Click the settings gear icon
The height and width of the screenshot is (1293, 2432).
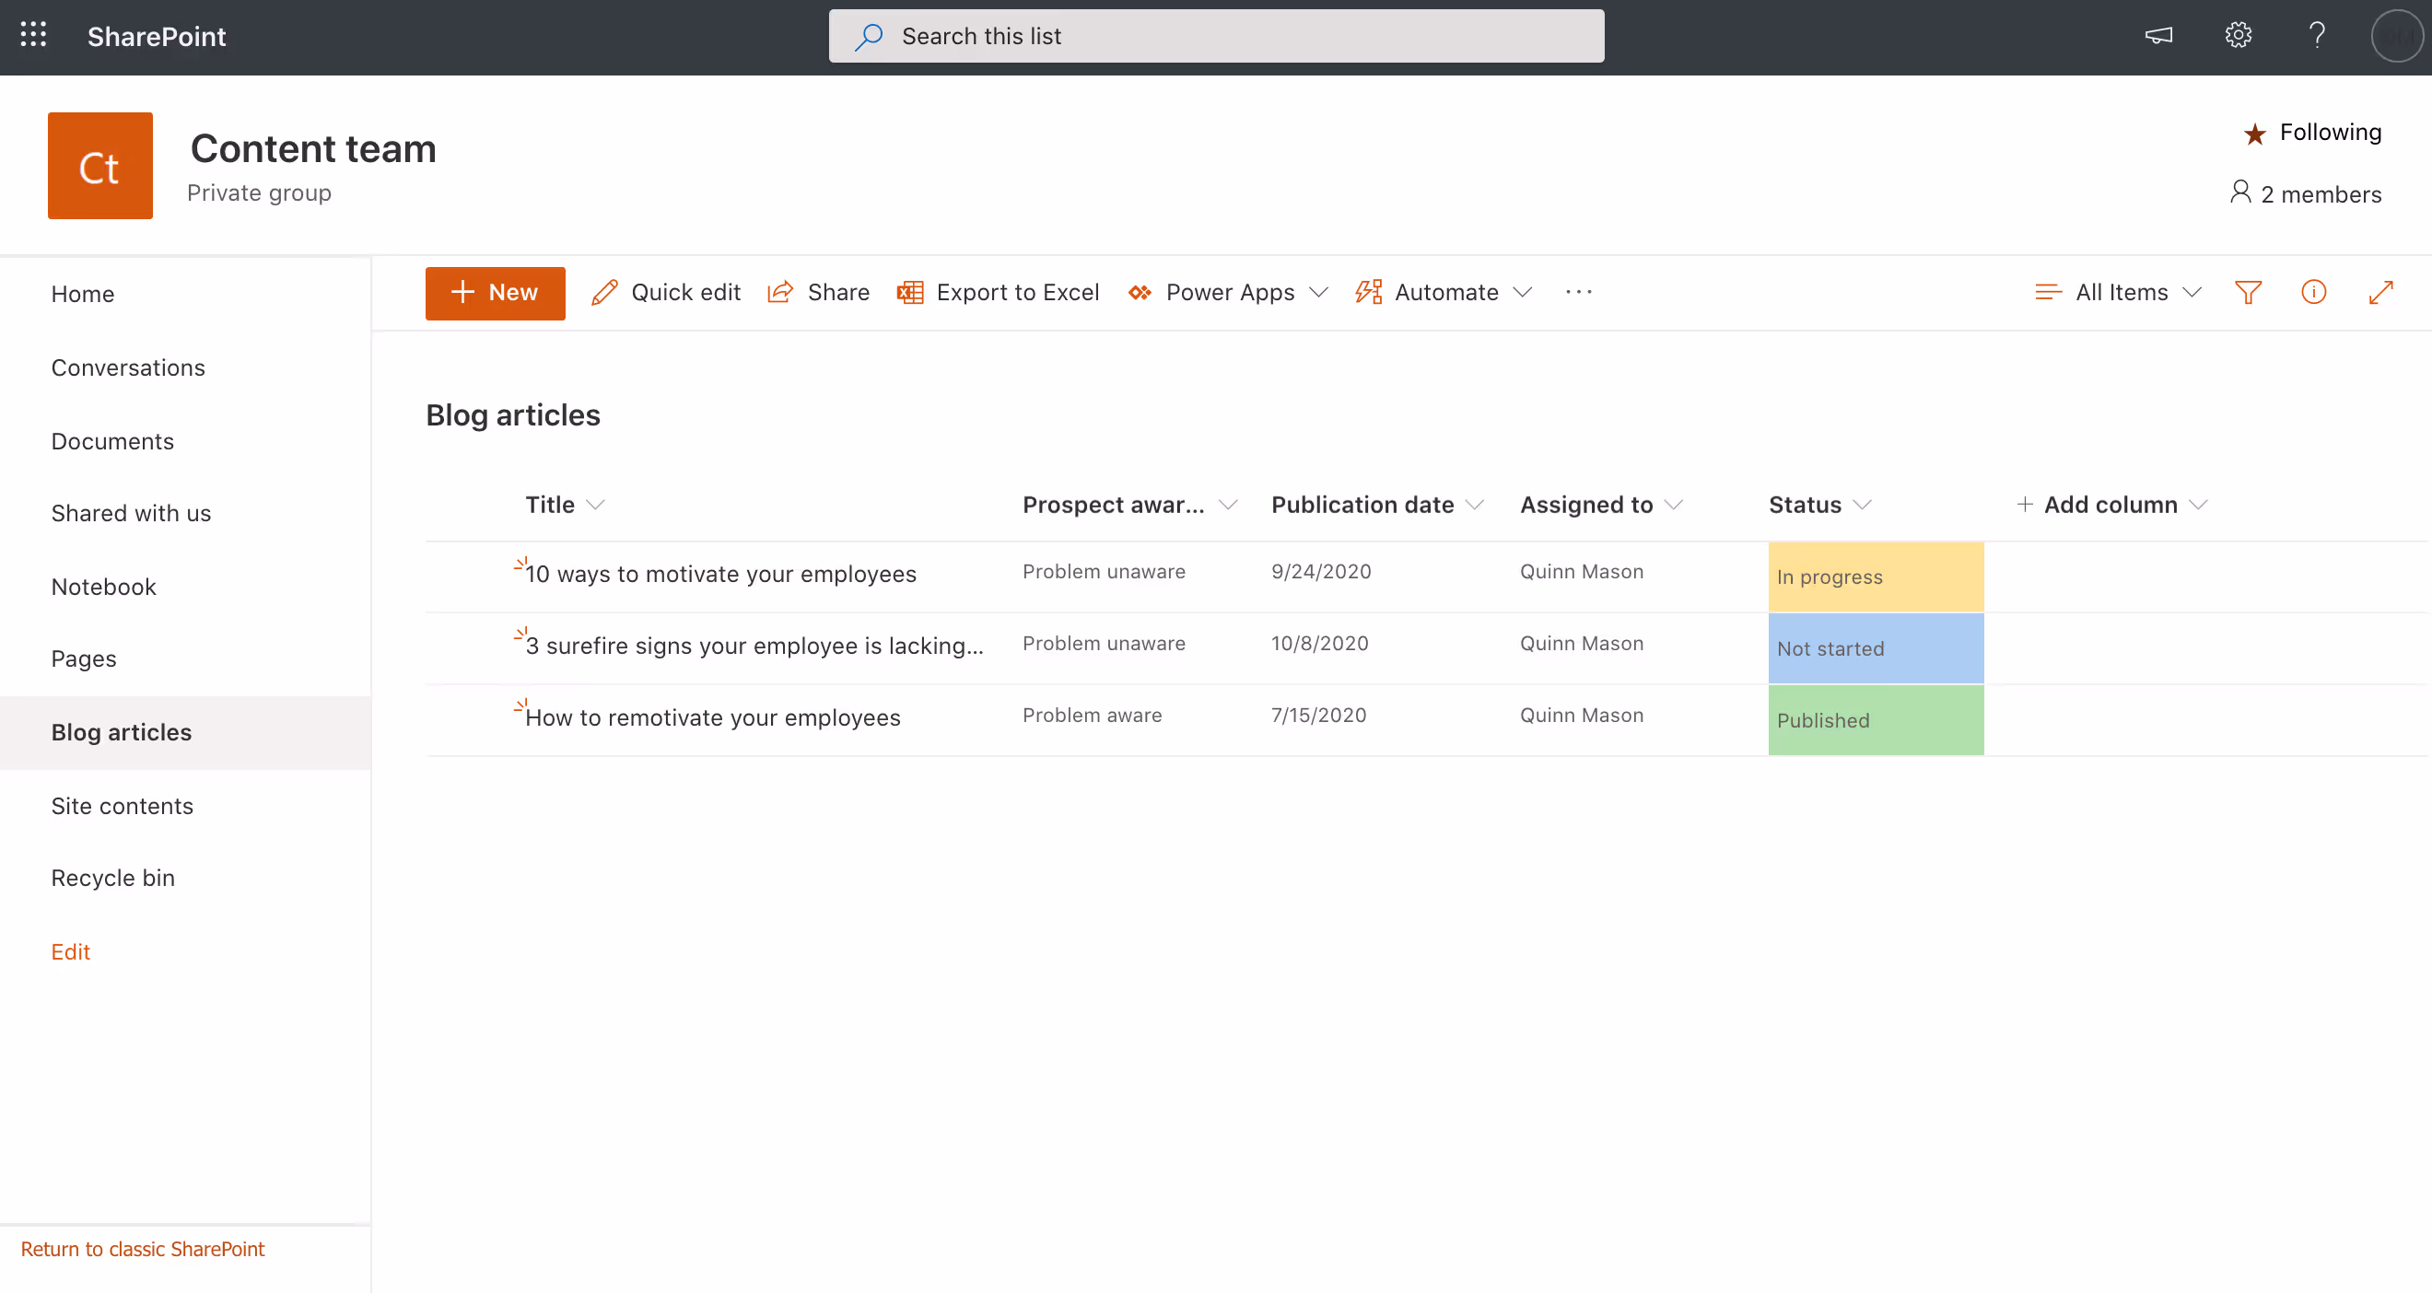2238,36
